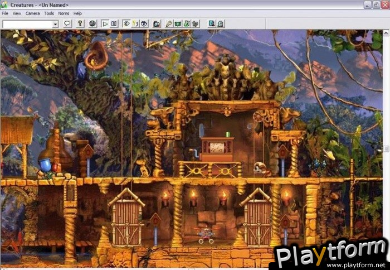
Task: Open the View menu
Action: click(x=17, y=13)
